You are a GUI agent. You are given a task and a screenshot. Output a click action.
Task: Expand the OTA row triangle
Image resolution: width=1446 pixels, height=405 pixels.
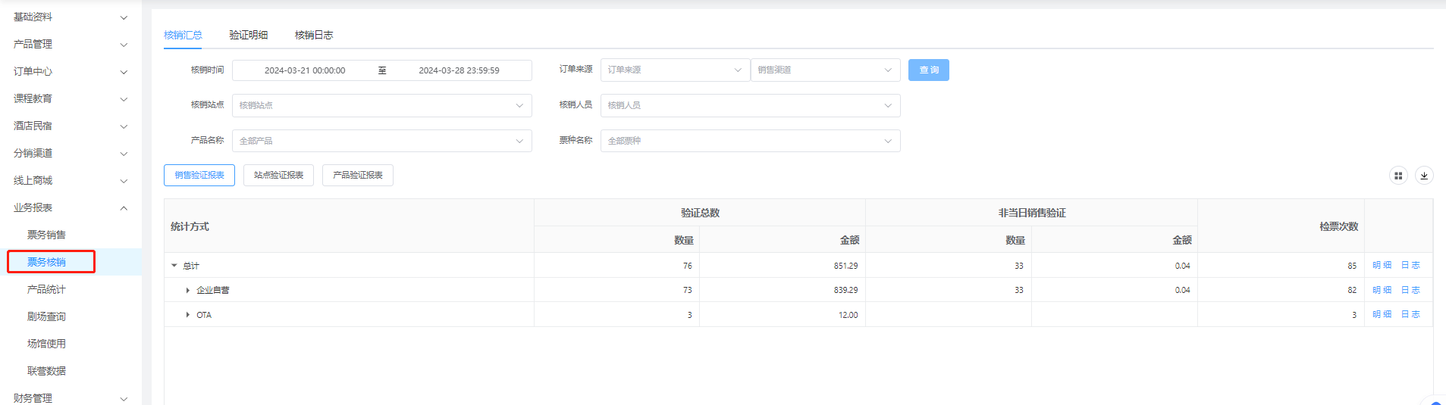[188, 315]
